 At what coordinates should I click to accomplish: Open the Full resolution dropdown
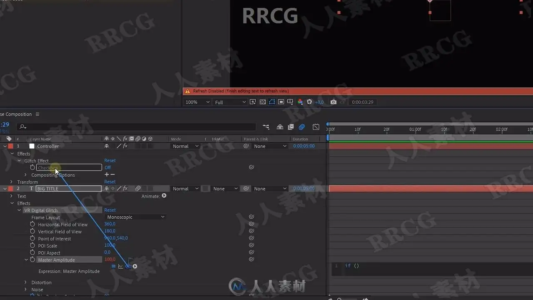[x=230, y=102]
